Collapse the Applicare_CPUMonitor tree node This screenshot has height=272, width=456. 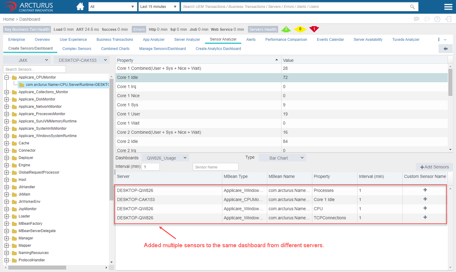(7, 77)
